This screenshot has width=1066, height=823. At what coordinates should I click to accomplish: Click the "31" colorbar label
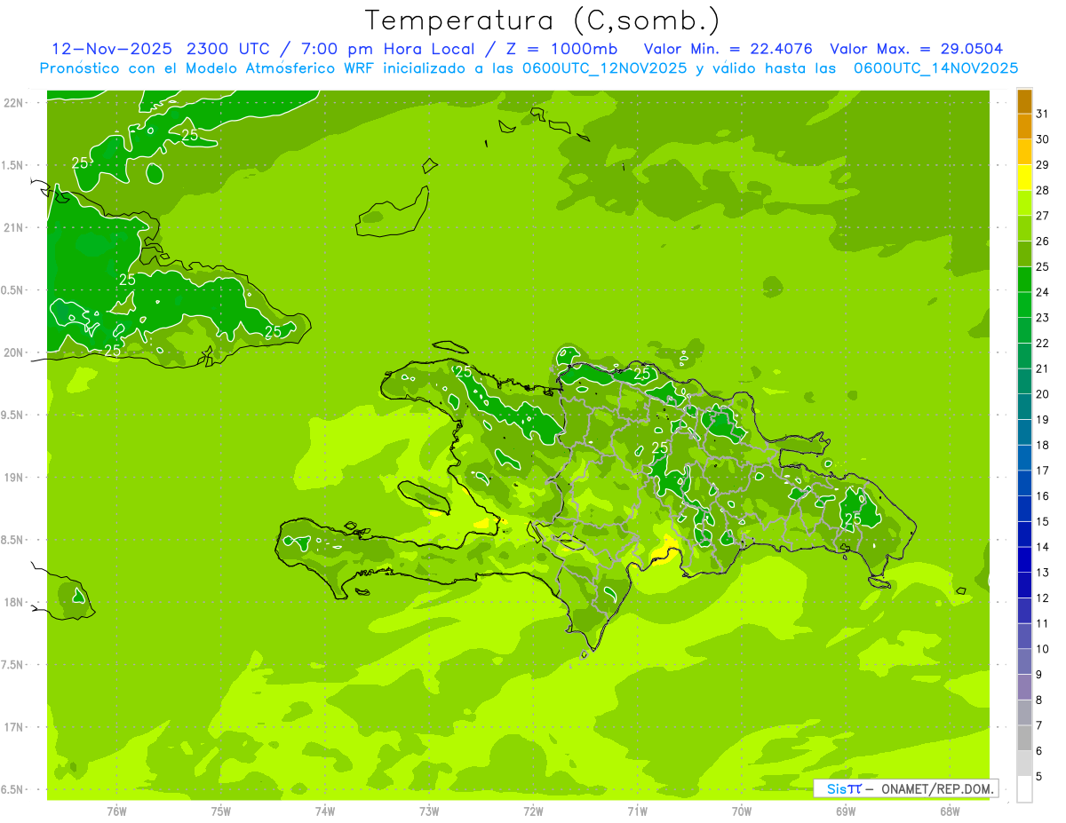pyautogui.click(x=1043, y=114)
